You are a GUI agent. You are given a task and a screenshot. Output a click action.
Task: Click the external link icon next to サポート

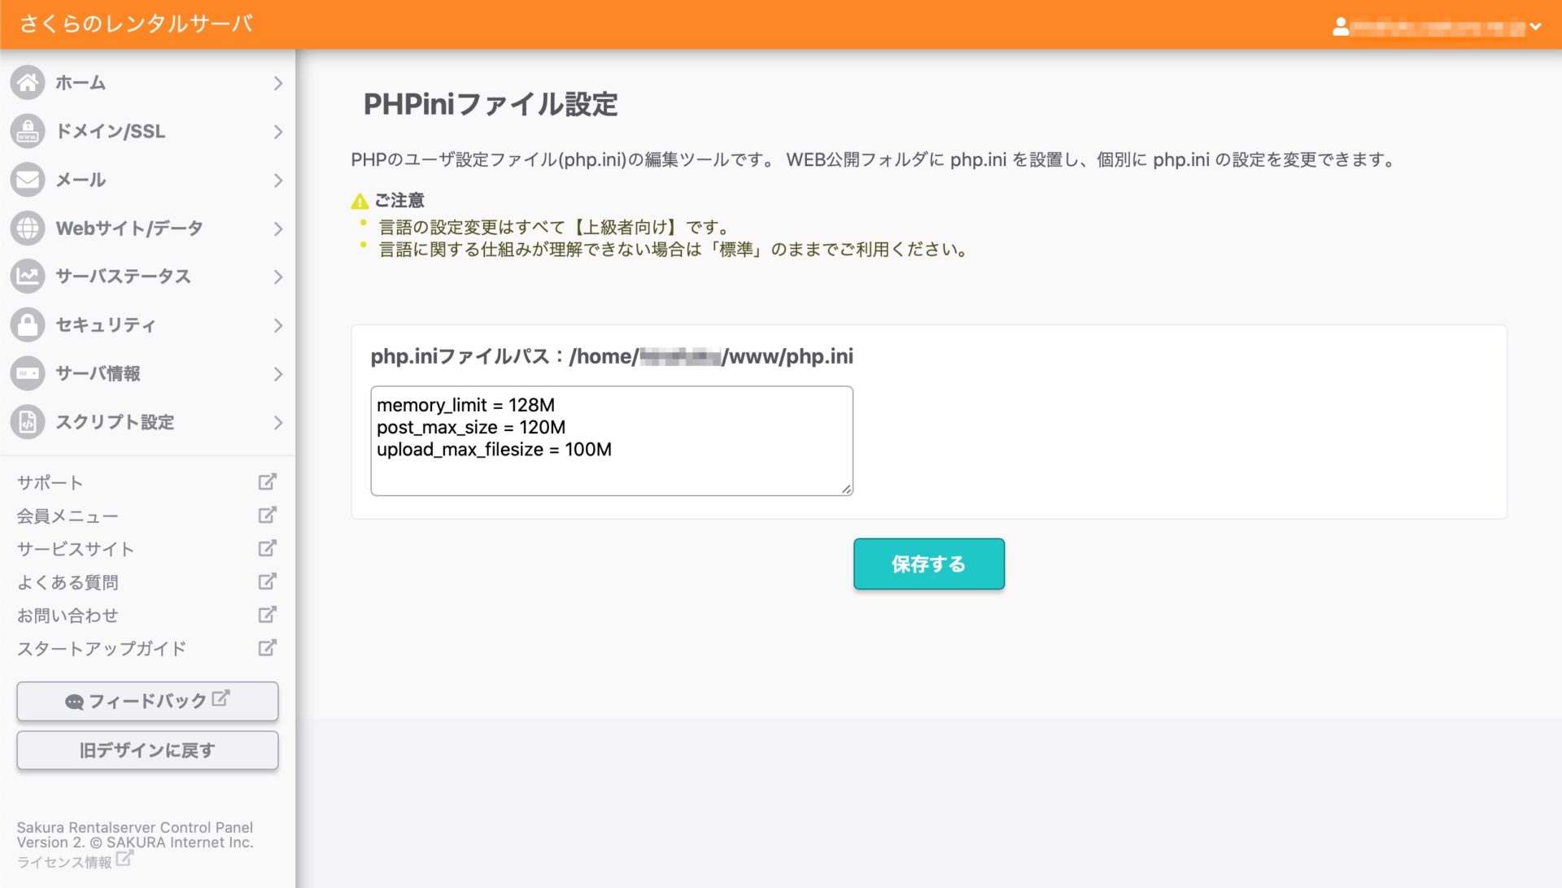pyautogui.click(x=267, y=481)
